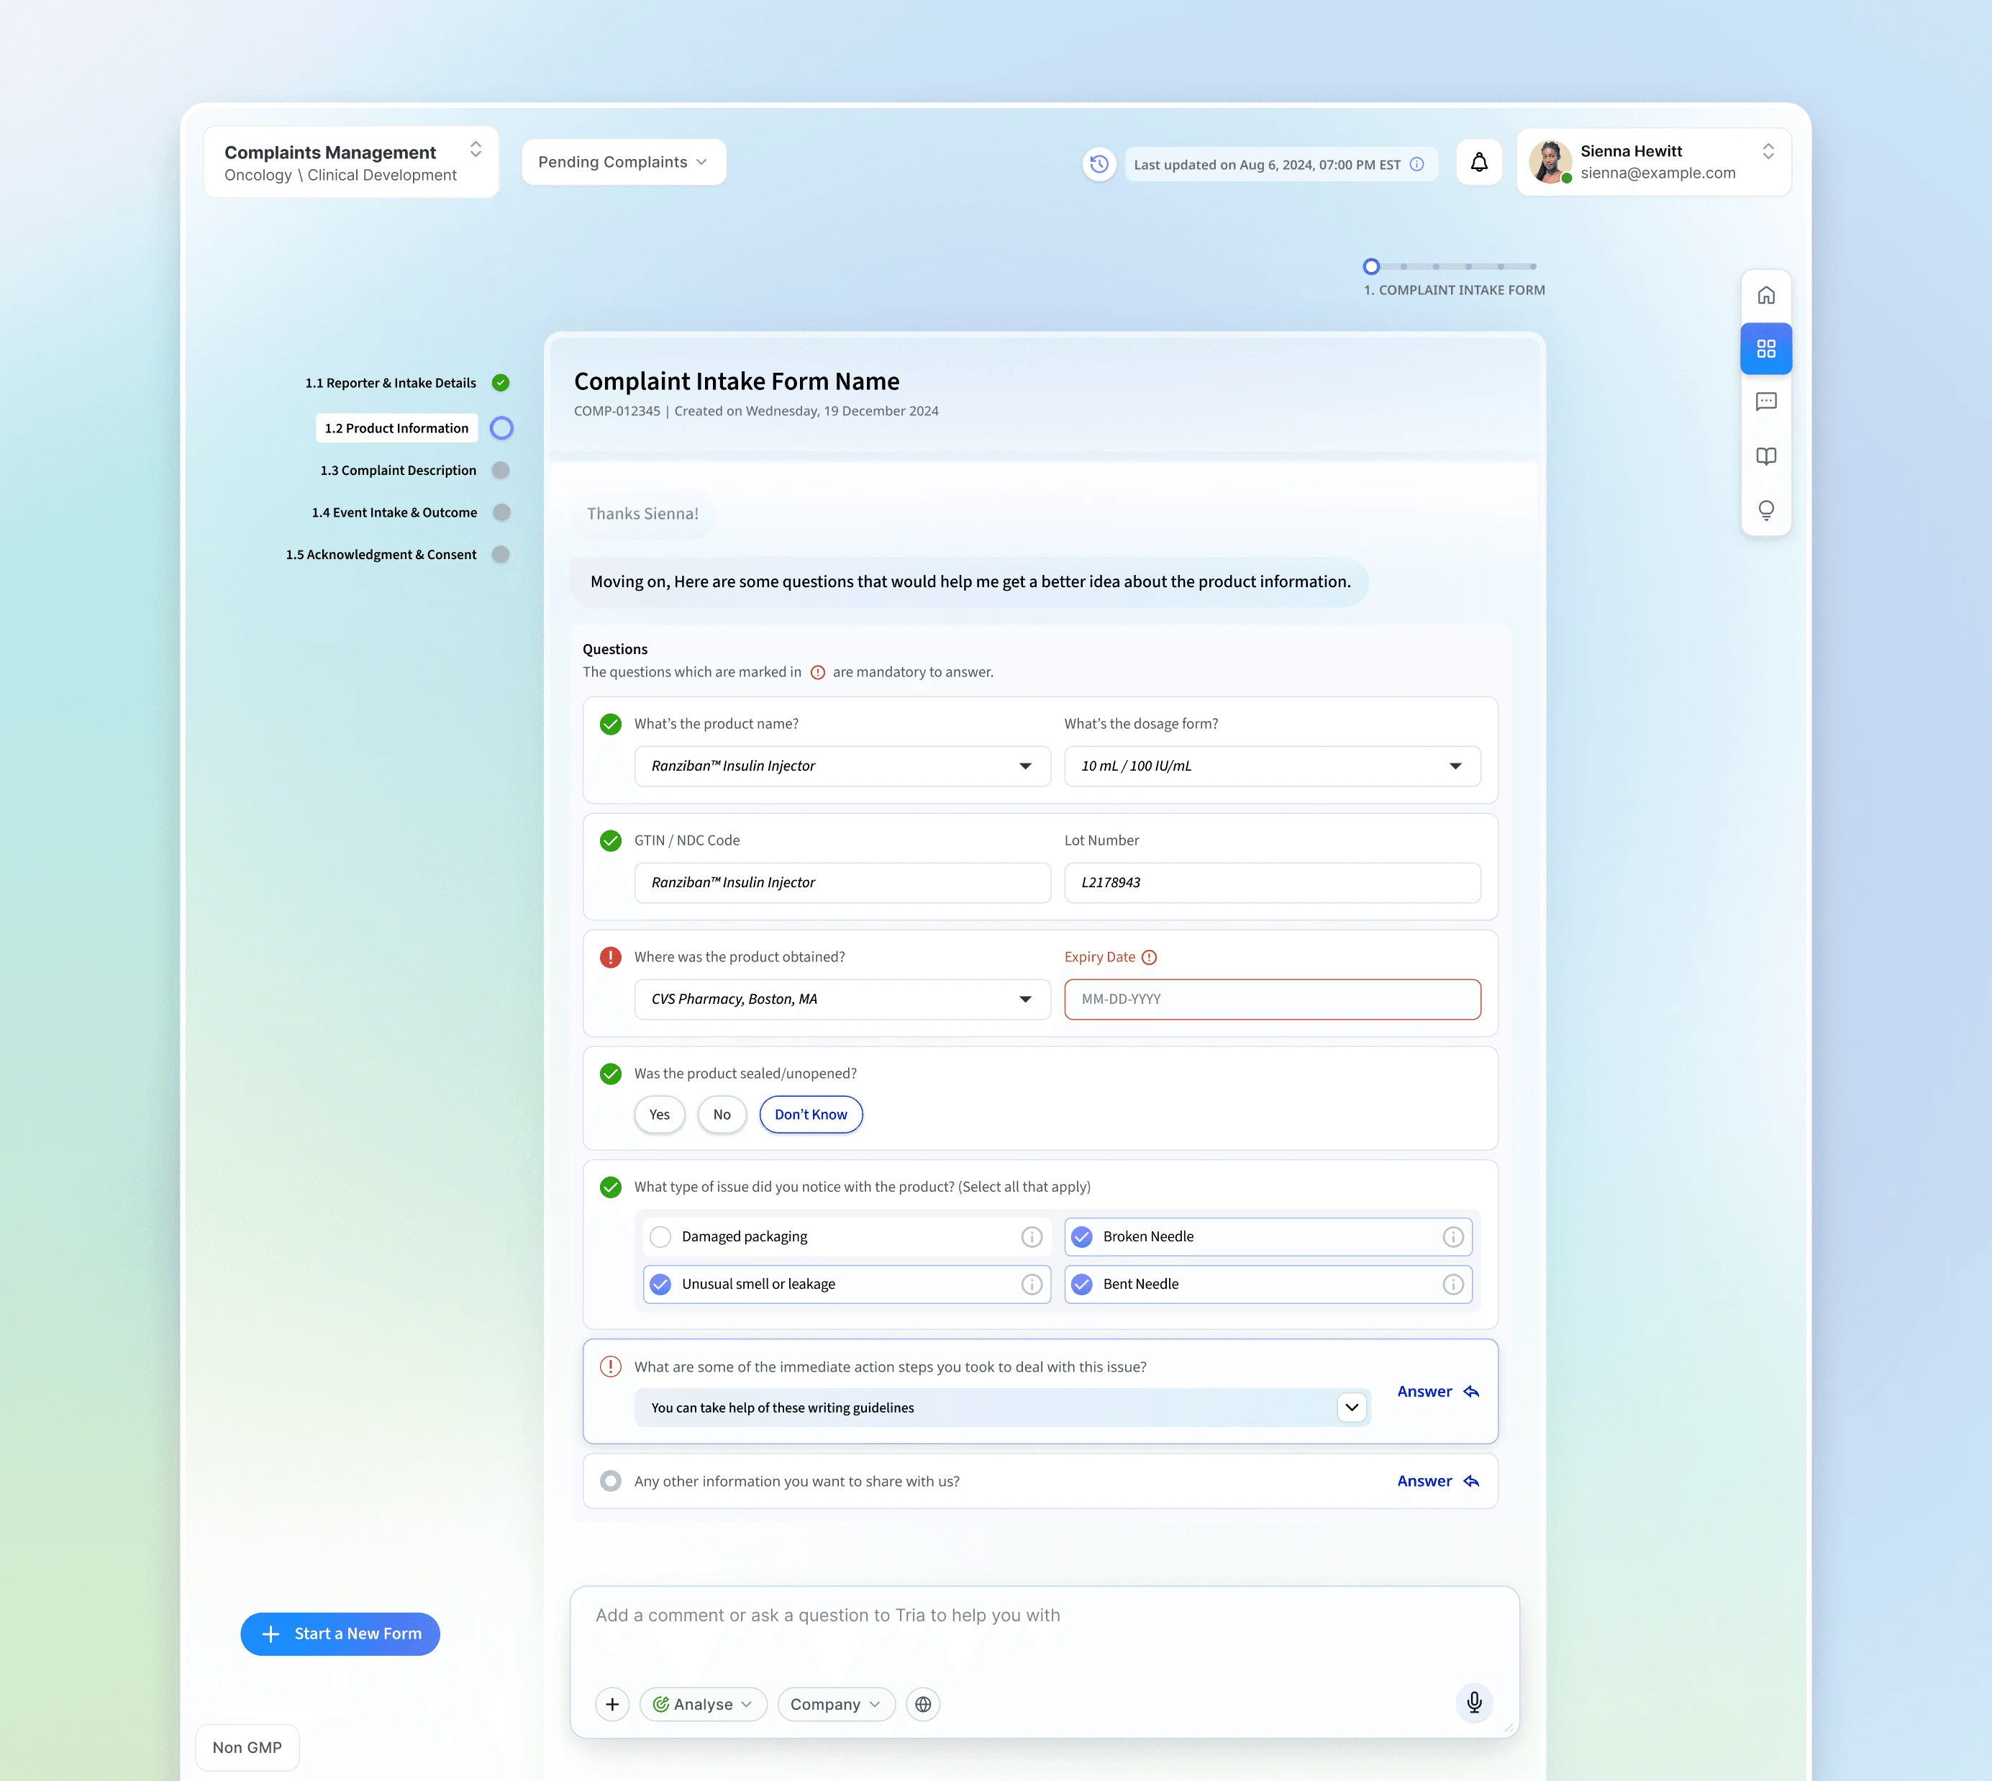The height and width of the screenshot is (1781, 1992).
Task: Click the microphone icon in comment box
Action: click(1473, 1703)
